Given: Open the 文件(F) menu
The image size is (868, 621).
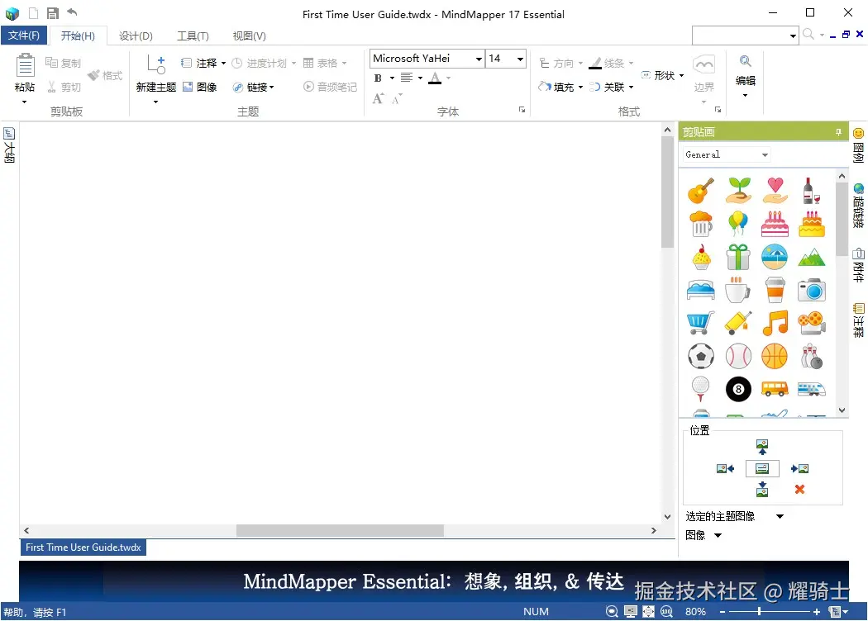Looking at the screenshot, I should pyautogui.click(x=24, y=36).
